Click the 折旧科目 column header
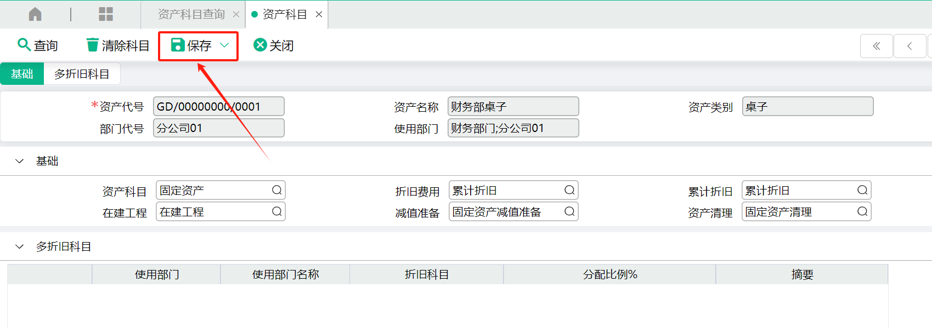The width and height of the screenshot is (932, 328). coord(427,274)
